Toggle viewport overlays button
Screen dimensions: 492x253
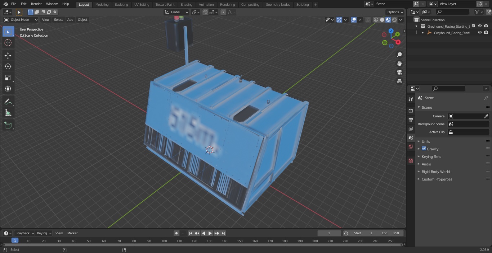pos(354,20)
